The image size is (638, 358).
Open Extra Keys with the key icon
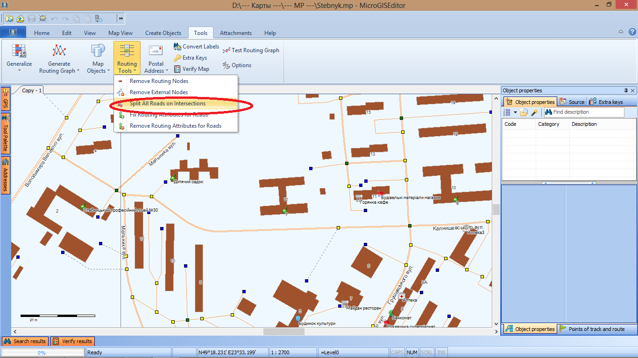177,58
